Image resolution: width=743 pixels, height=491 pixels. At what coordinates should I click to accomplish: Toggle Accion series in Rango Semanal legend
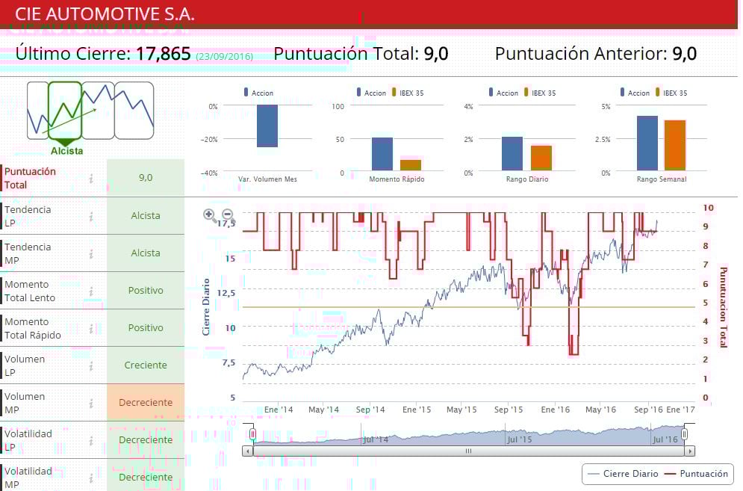(x=635, y=93)
